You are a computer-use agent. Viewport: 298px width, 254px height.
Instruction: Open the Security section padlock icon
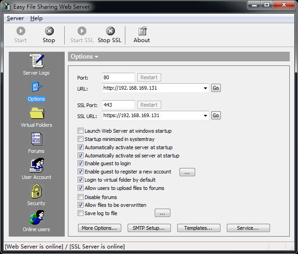tap(36, 191)
